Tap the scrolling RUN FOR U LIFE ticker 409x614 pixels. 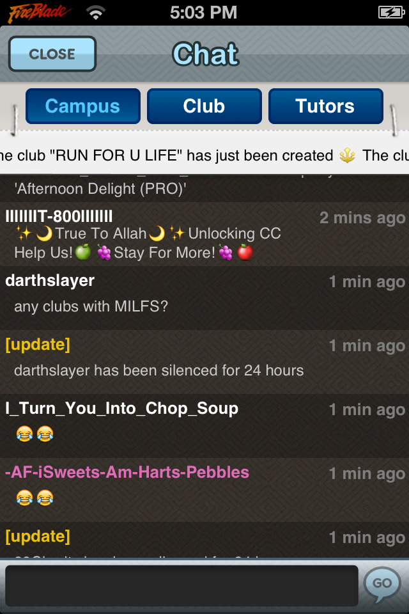click(204, 155)
